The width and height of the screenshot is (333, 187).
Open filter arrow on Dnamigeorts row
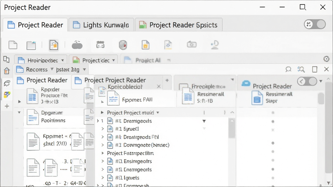coord(204,121)
